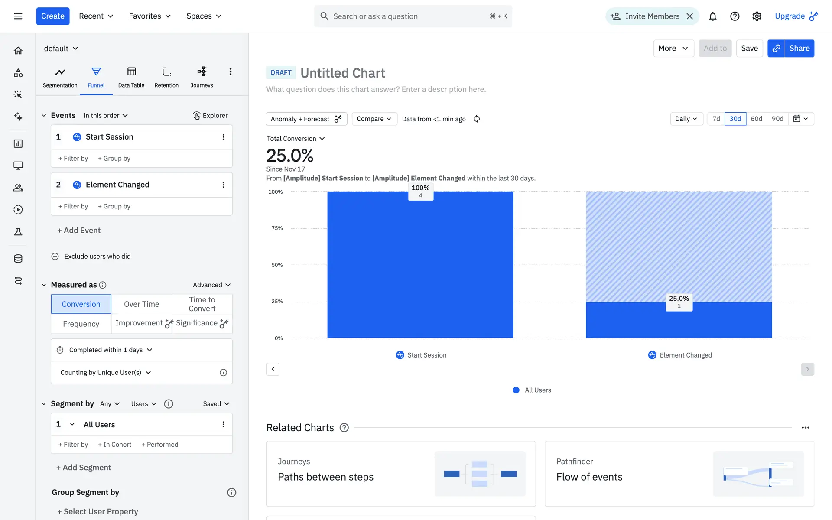
Task: Open the notifications bell
Action: (x=712, y=16)
